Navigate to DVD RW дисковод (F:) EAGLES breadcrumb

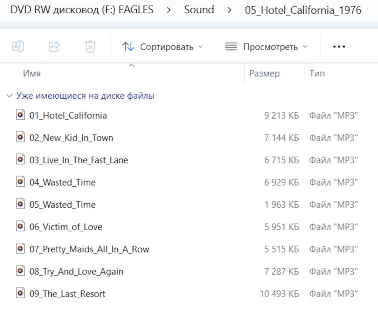pyautogui.click(x=82, y=10)
